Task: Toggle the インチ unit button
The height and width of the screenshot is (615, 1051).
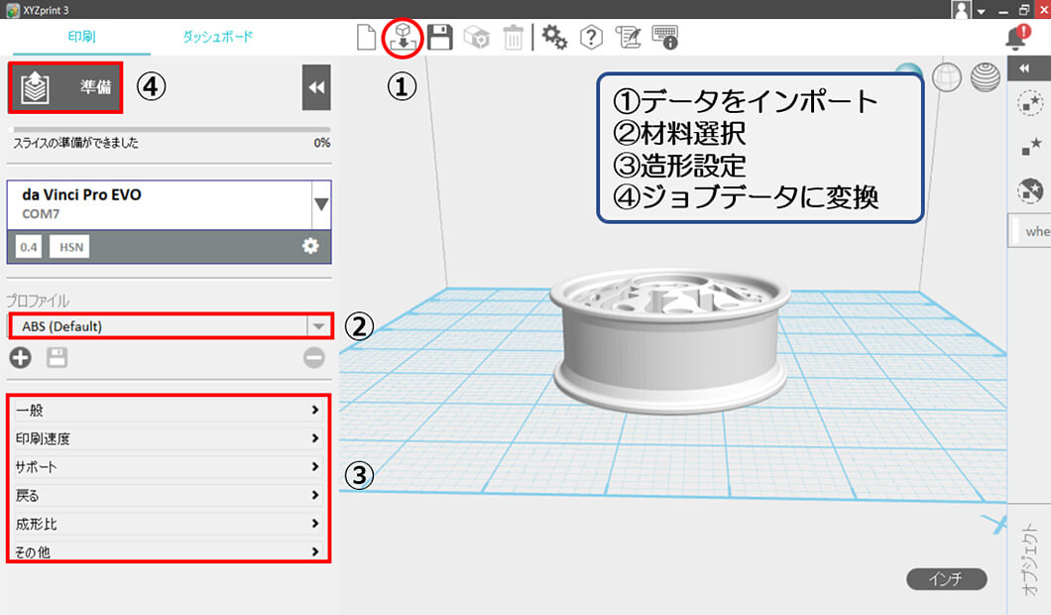Action: 947,578
